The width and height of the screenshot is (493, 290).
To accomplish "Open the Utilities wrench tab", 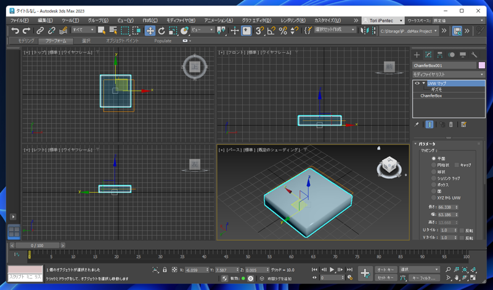I will click(x=474, y=55).
